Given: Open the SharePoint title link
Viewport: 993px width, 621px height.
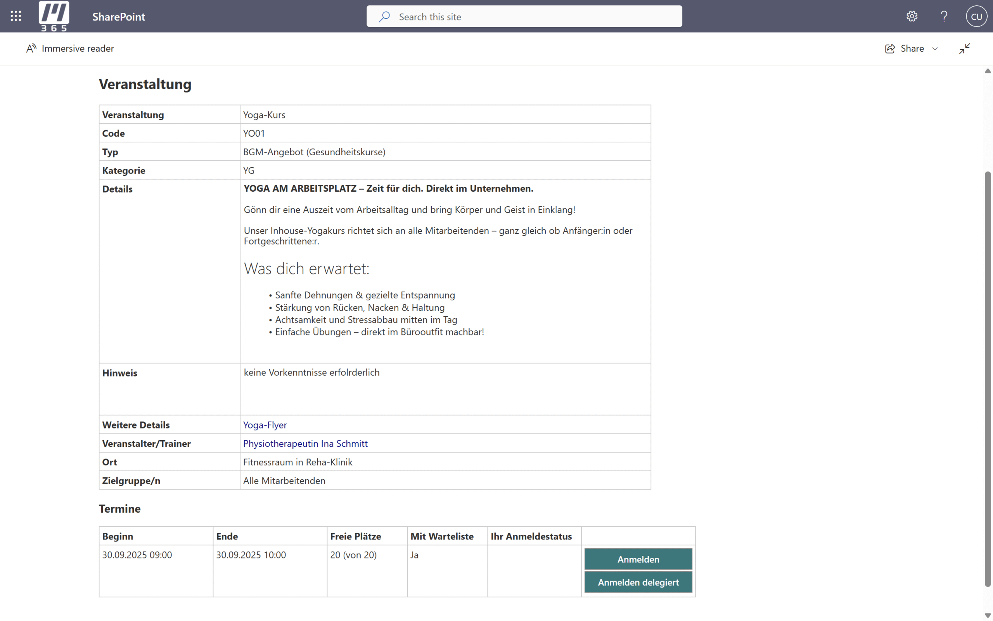Looking at the screenshot, I should point(119,17).
